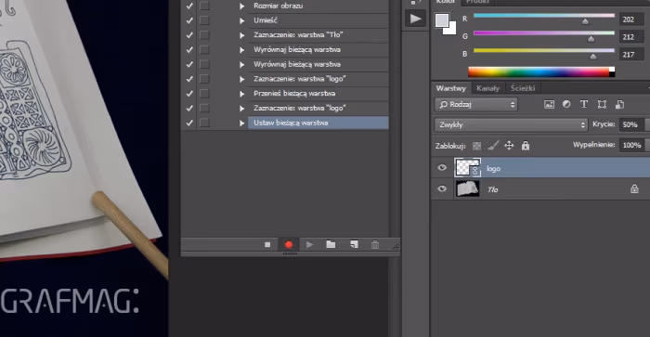Expand the Ustaw bieżącą warstwa step
Screen dimensions: 650x337
tap(242, 123)
